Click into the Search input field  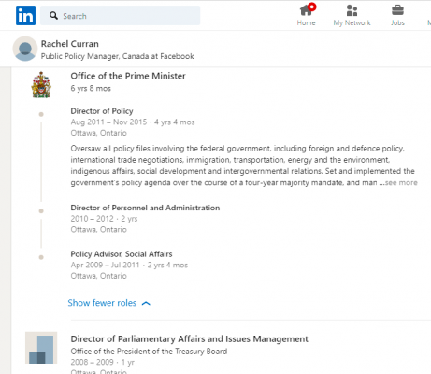[x=121, y=16]
